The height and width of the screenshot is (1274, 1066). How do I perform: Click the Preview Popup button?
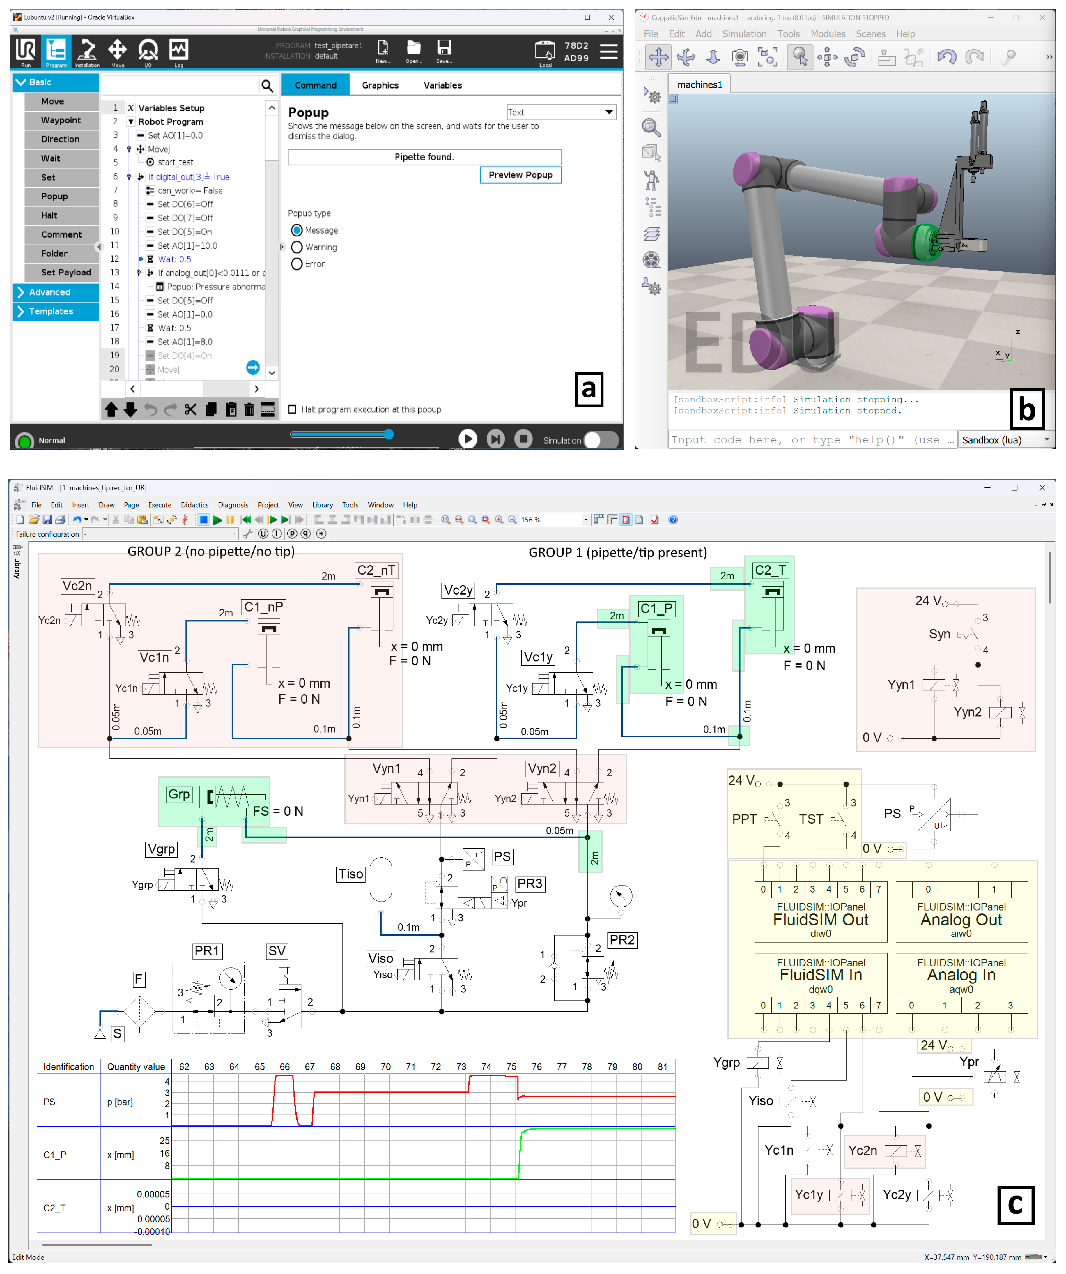(520, 175)
